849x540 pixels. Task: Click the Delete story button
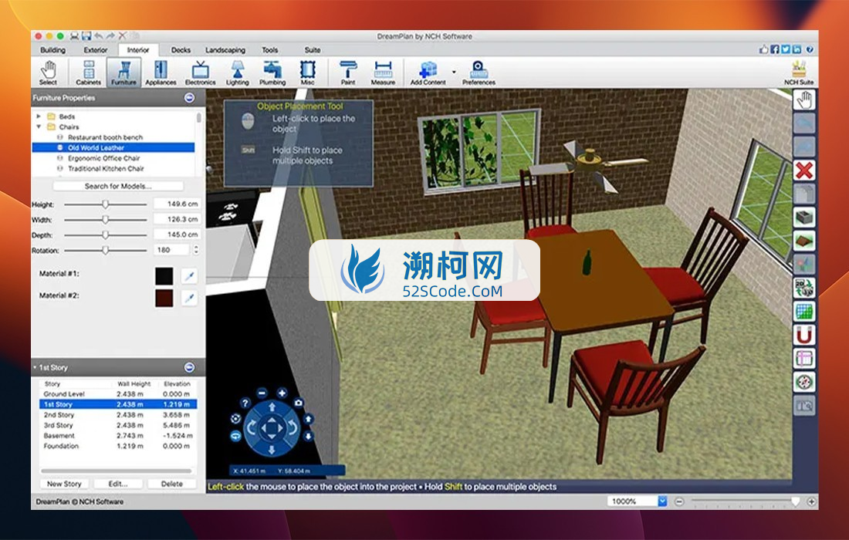point(171,484)
